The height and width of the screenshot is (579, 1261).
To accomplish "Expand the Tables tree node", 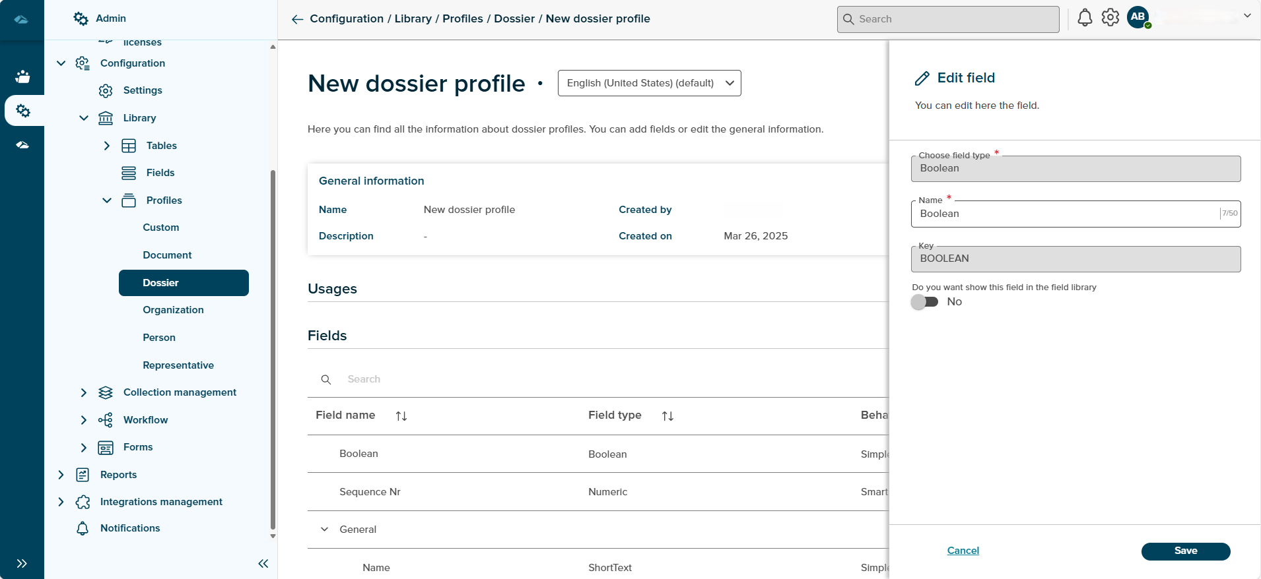I will coord(107,146).
